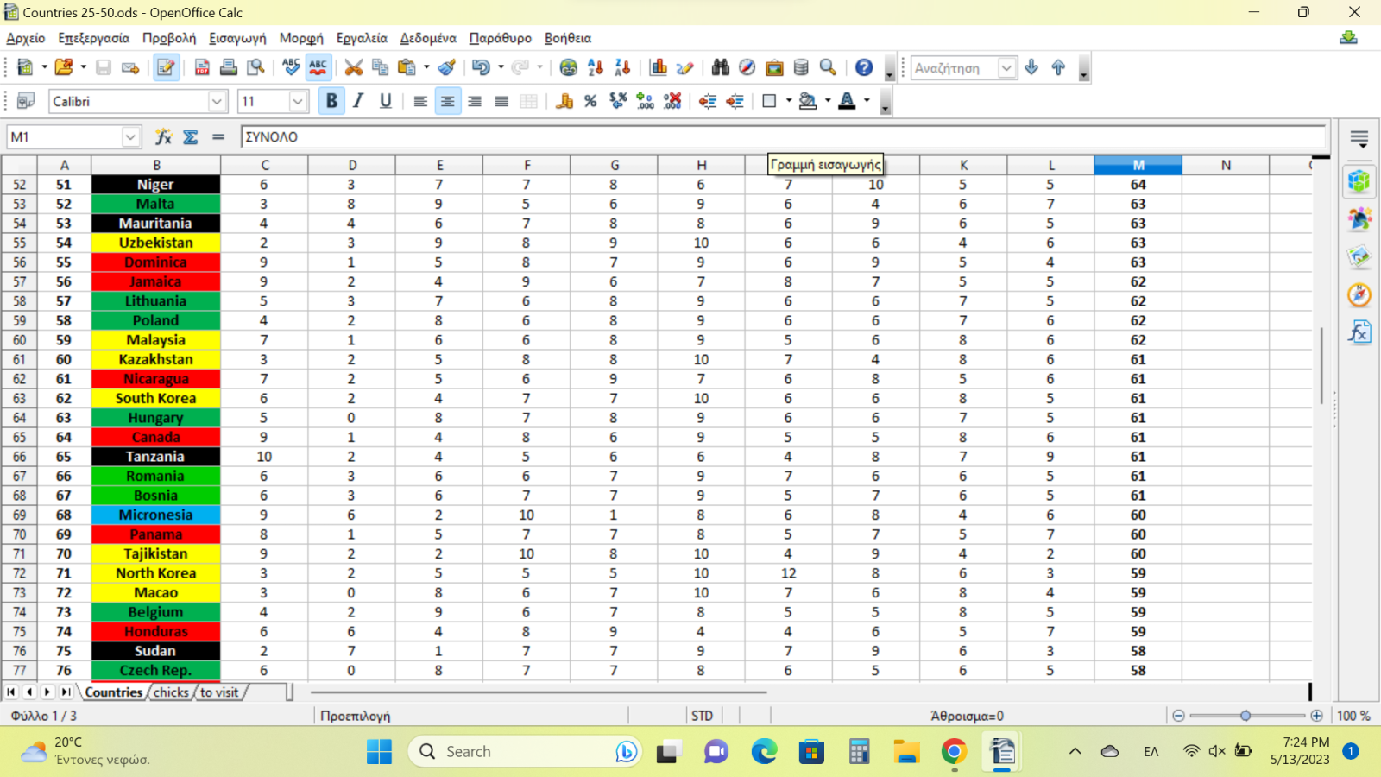The width and height of the screenshot is (1381, 777).
Task: Expand the Name Box dropdown arrow
Action: (x=130, y=136)
